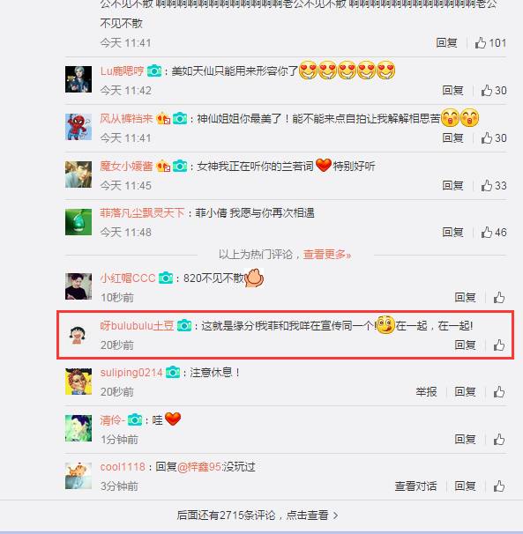Open @梓鑫95 mentioned user profile
This screenshot has height=534, width=523.
pyautogui.click(x=199, y=466)
